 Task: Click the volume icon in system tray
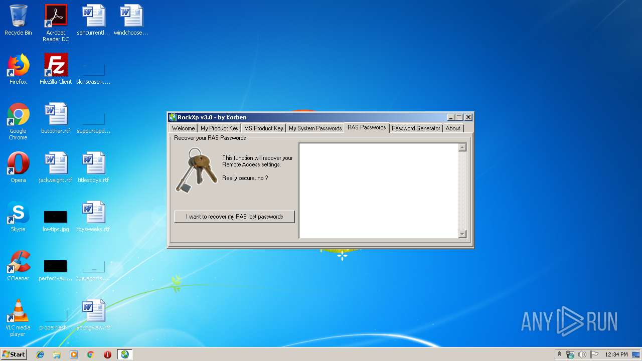tap(582, 354)
